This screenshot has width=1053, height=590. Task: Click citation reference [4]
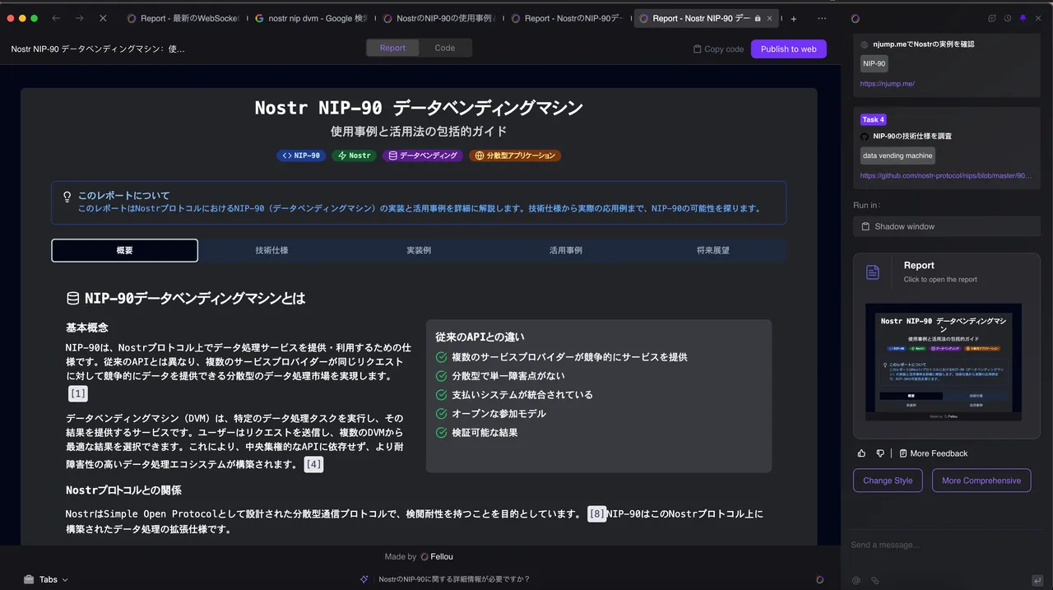[x=313, y=464]
